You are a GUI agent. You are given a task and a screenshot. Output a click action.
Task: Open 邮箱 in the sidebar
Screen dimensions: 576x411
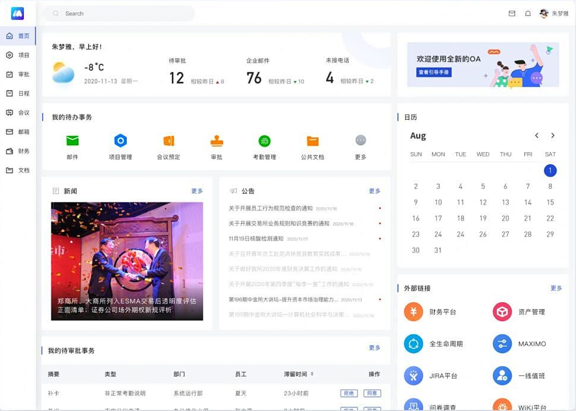pyautogui.click(x=18, y=131)
